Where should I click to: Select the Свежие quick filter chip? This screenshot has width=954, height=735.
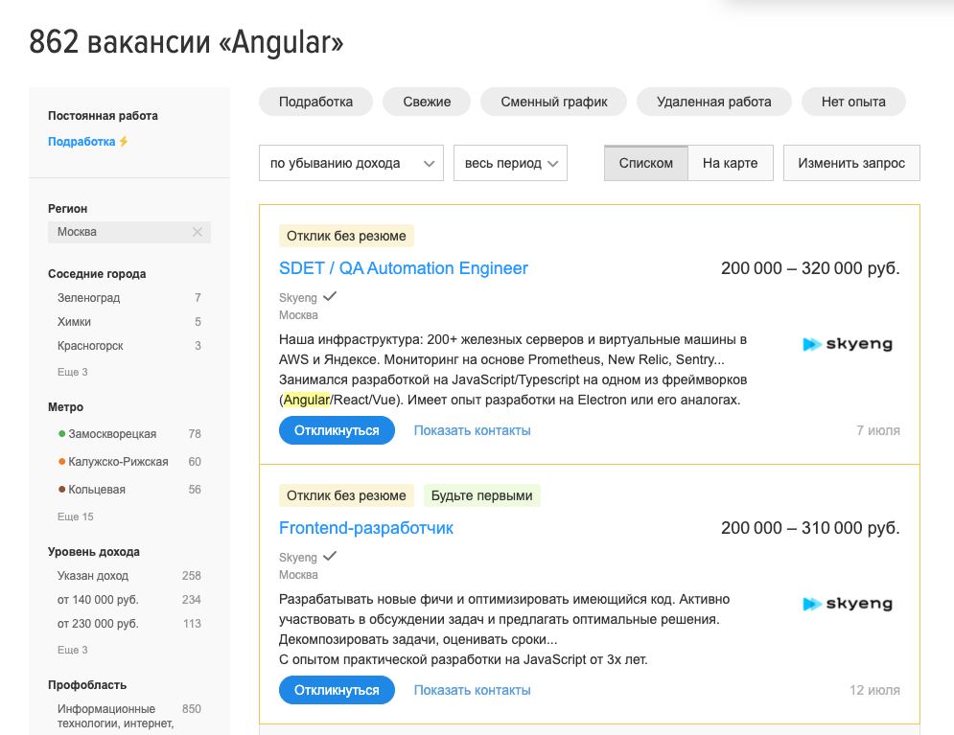(x=427, y=102)
